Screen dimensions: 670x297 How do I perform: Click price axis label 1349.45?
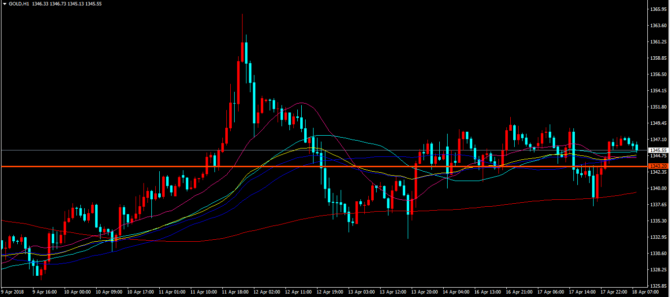click(659, 123)
